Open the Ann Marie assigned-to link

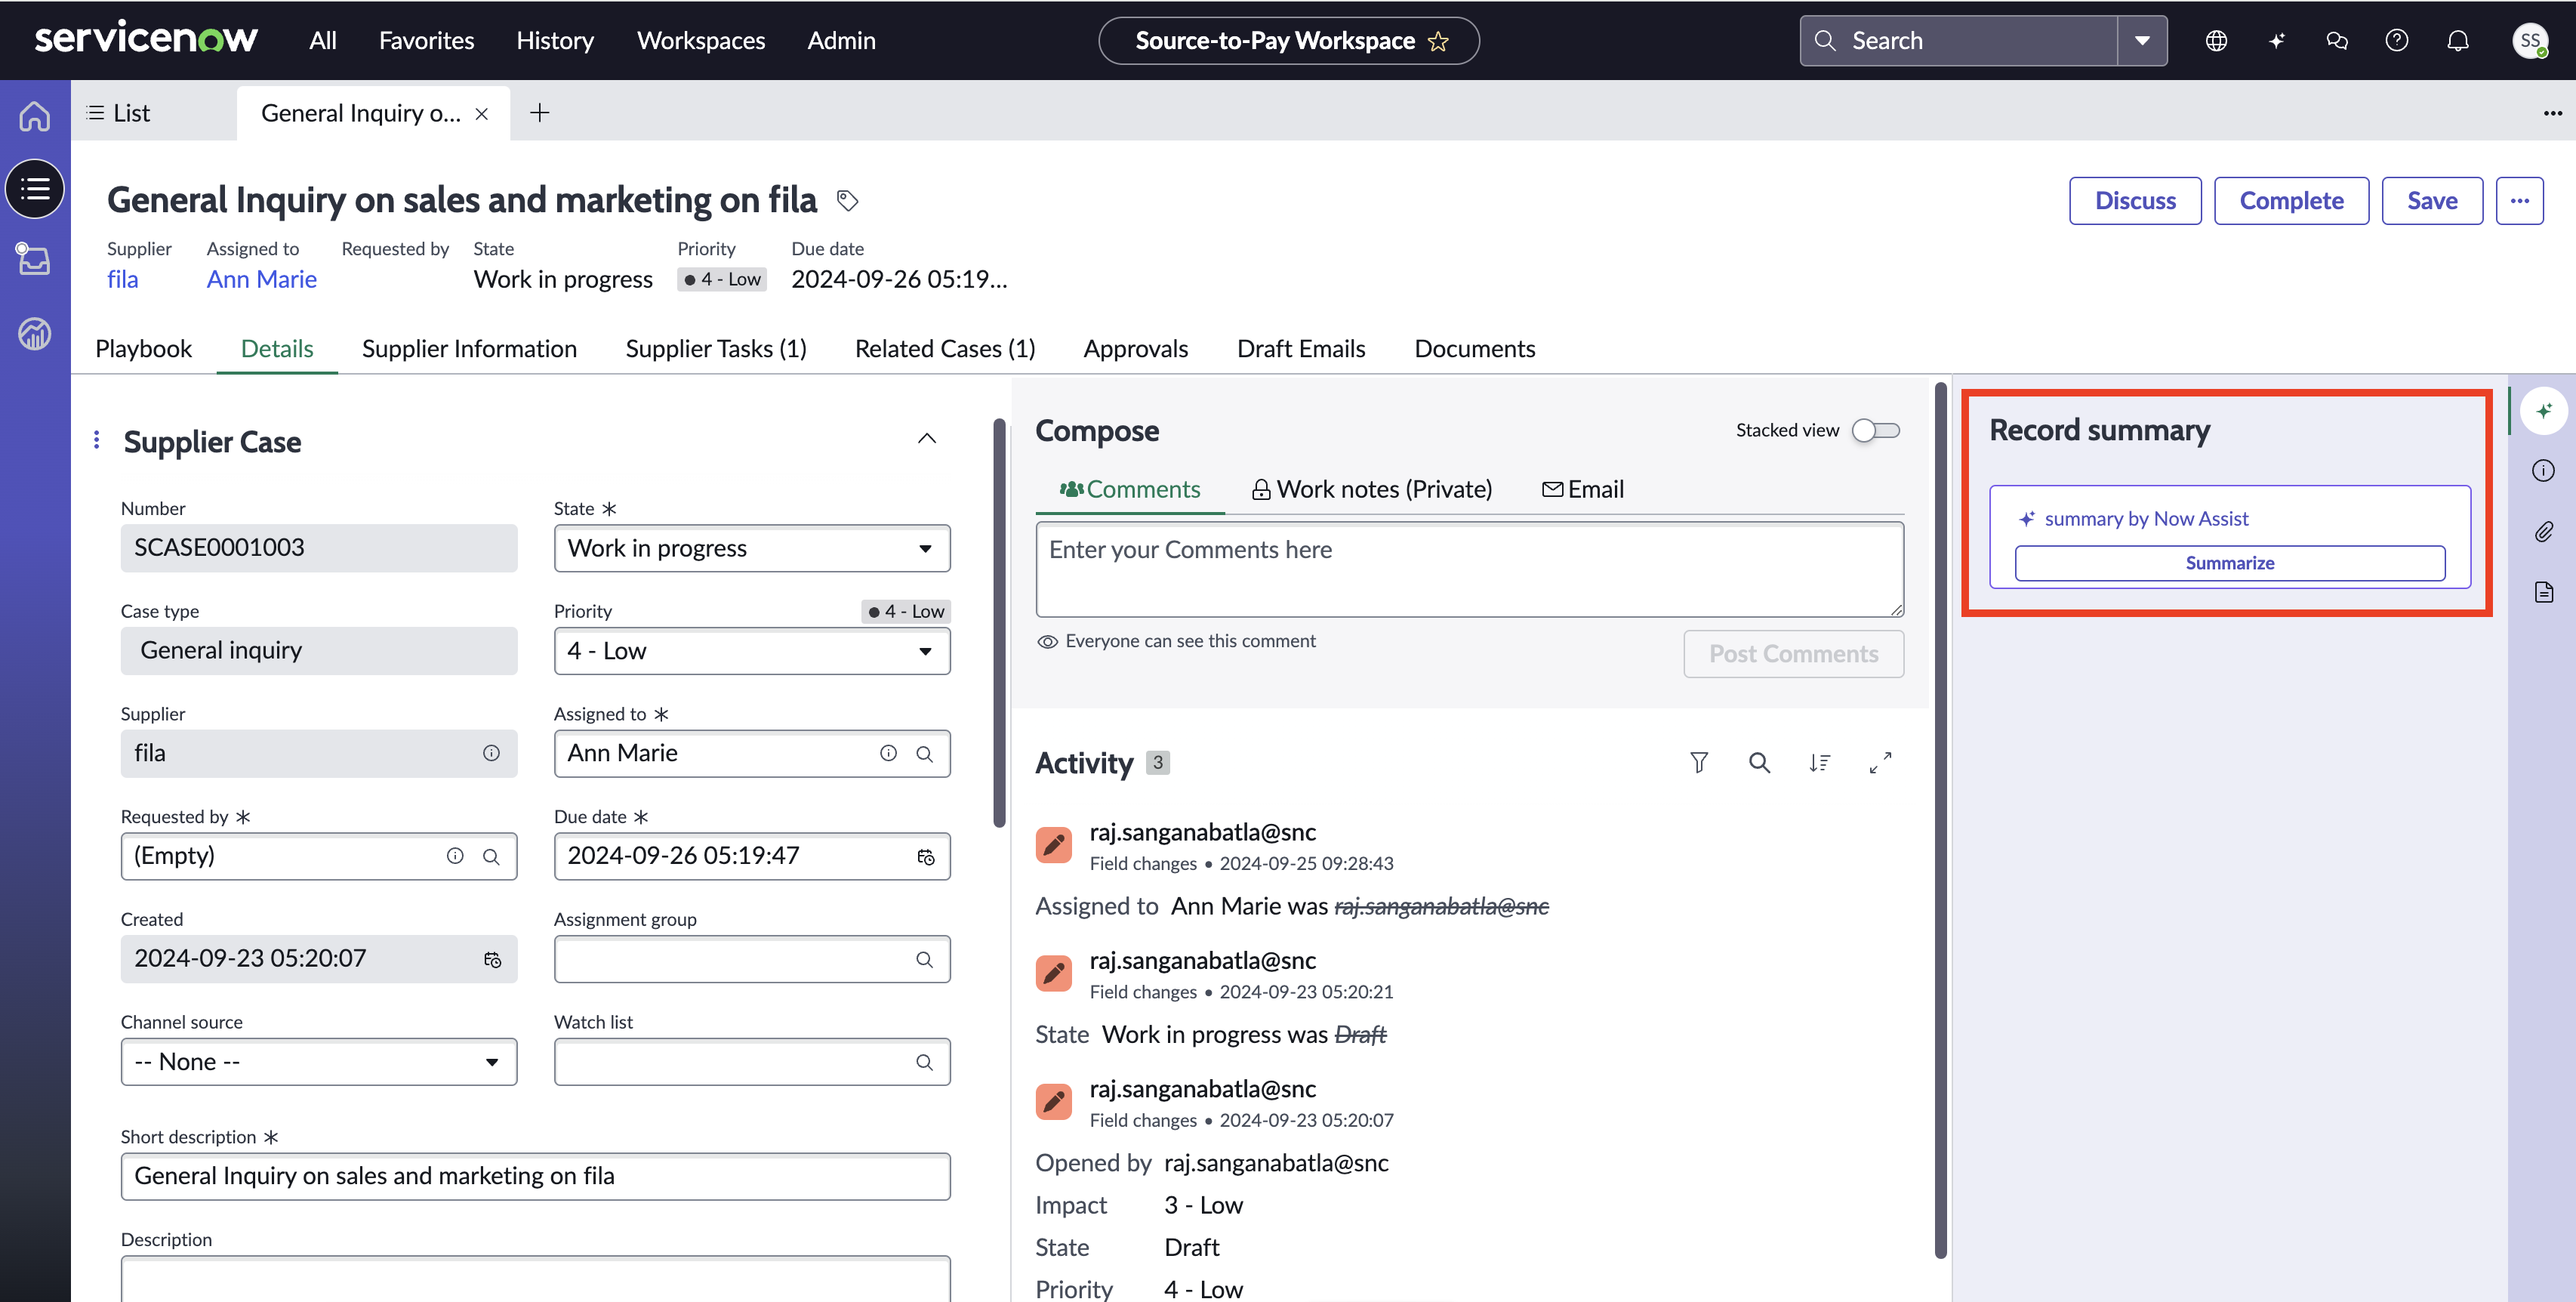tap(261, 280)
